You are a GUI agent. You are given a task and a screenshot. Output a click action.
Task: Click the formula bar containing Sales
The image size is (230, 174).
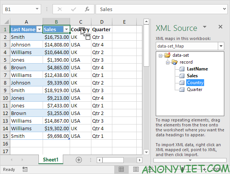[160, 9]
